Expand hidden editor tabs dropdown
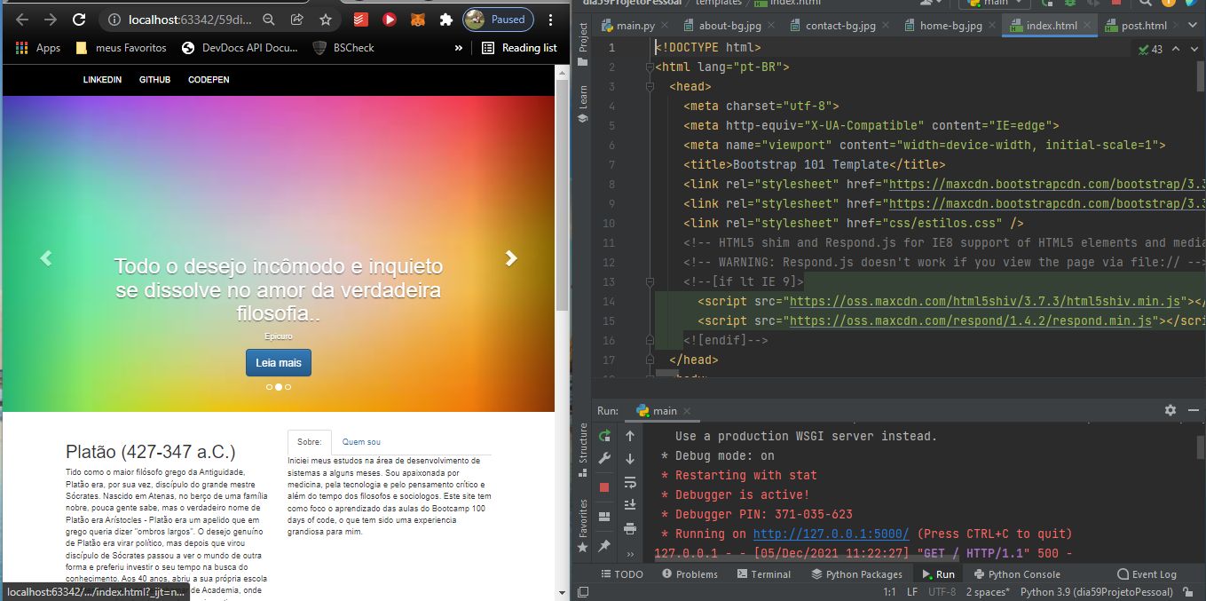 tap(1192, 26)
